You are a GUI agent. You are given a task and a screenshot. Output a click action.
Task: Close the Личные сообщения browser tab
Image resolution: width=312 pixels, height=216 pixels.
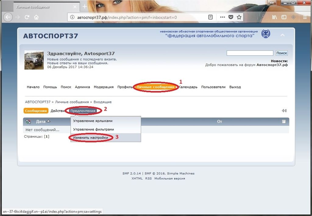pyautogui.click(x=75, y=7)
